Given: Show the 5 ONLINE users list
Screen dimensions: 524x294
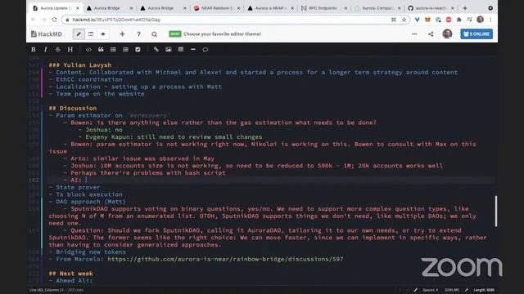Looking at the screenshot, I should click(x=477, y=34).
